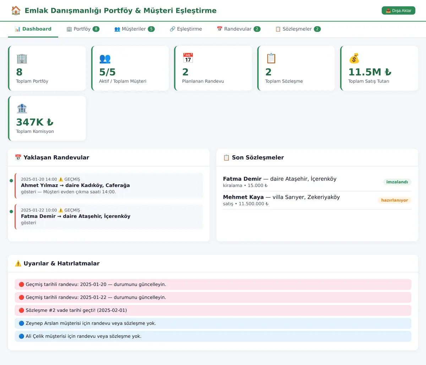The width and height of the screenshot is (426, 365).
Task: Click the green dot beside Fatma Demir appointment
Action: click(x=11, y=212)
